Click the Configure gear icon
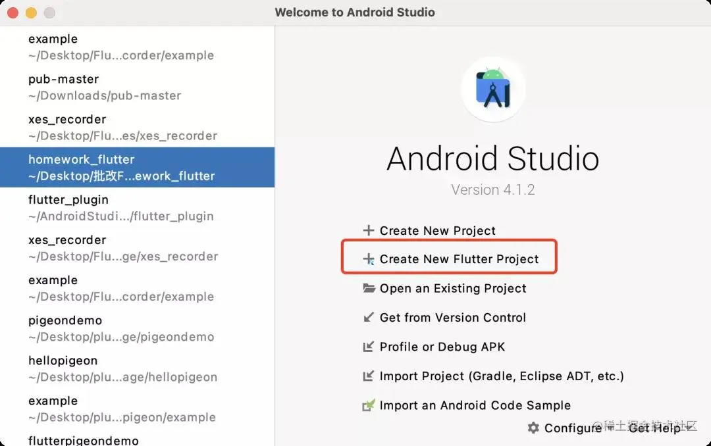Viewport: 711px width, 446px height. 533,428
